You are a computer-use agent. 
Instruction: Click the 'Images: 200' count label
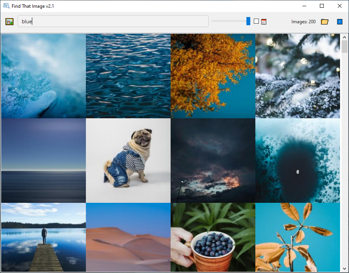tap(304, 22)
